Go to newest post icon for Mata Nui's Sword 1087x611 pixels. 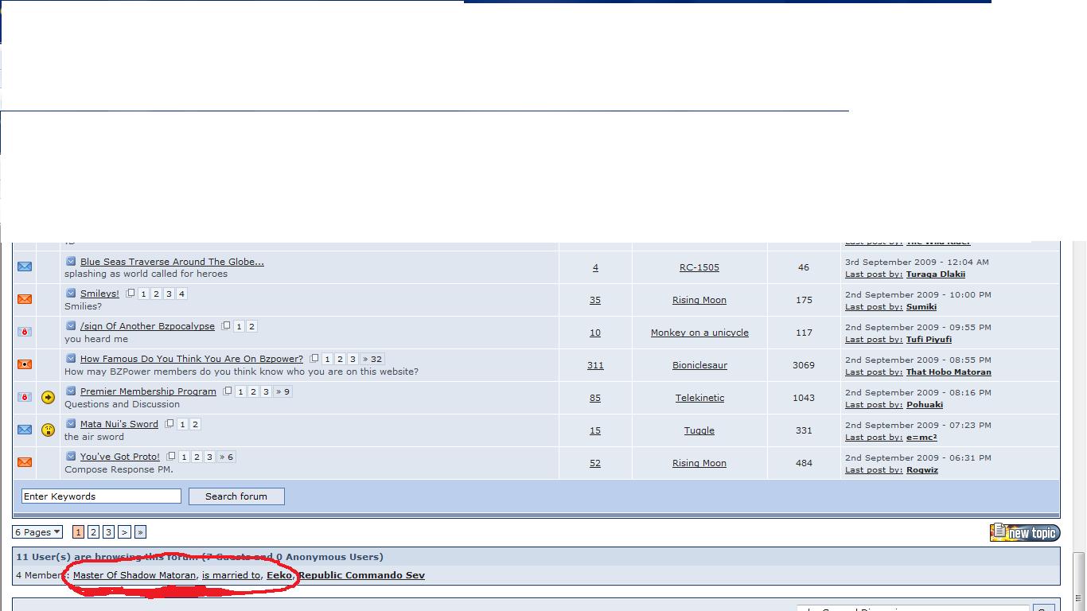(71, 424)
